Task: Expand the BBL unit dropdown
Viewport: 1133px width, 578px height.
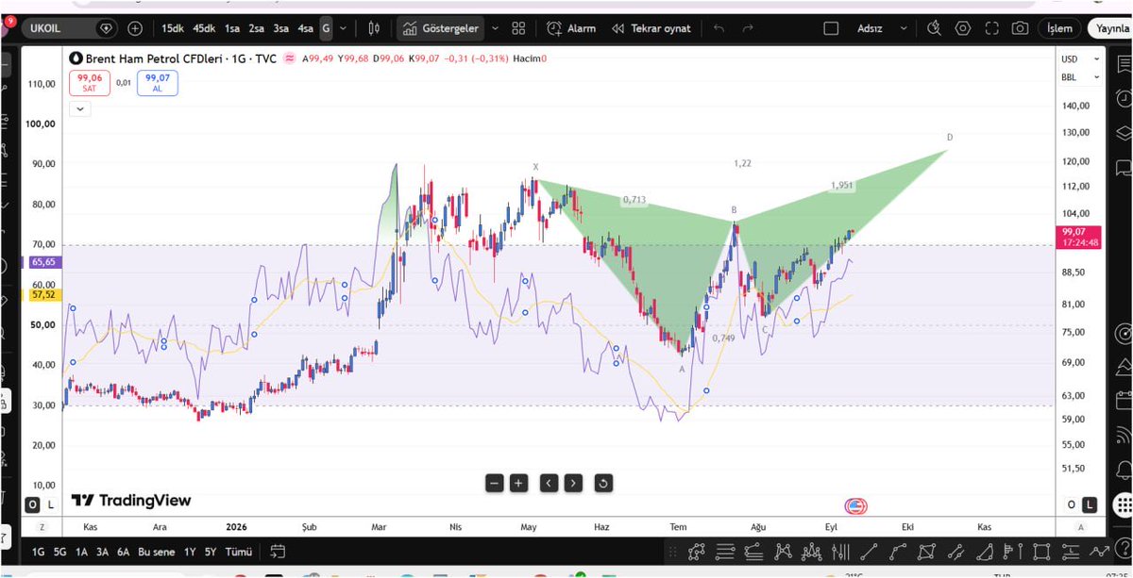Action: (1080, 76)
